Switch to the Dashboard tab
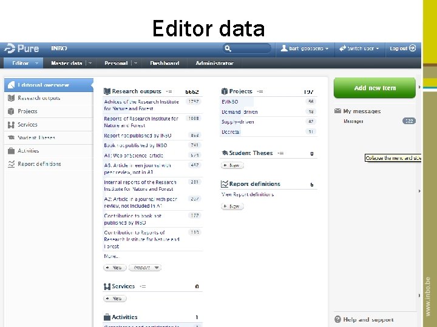The image size is (437, 327). coord(164,63)
